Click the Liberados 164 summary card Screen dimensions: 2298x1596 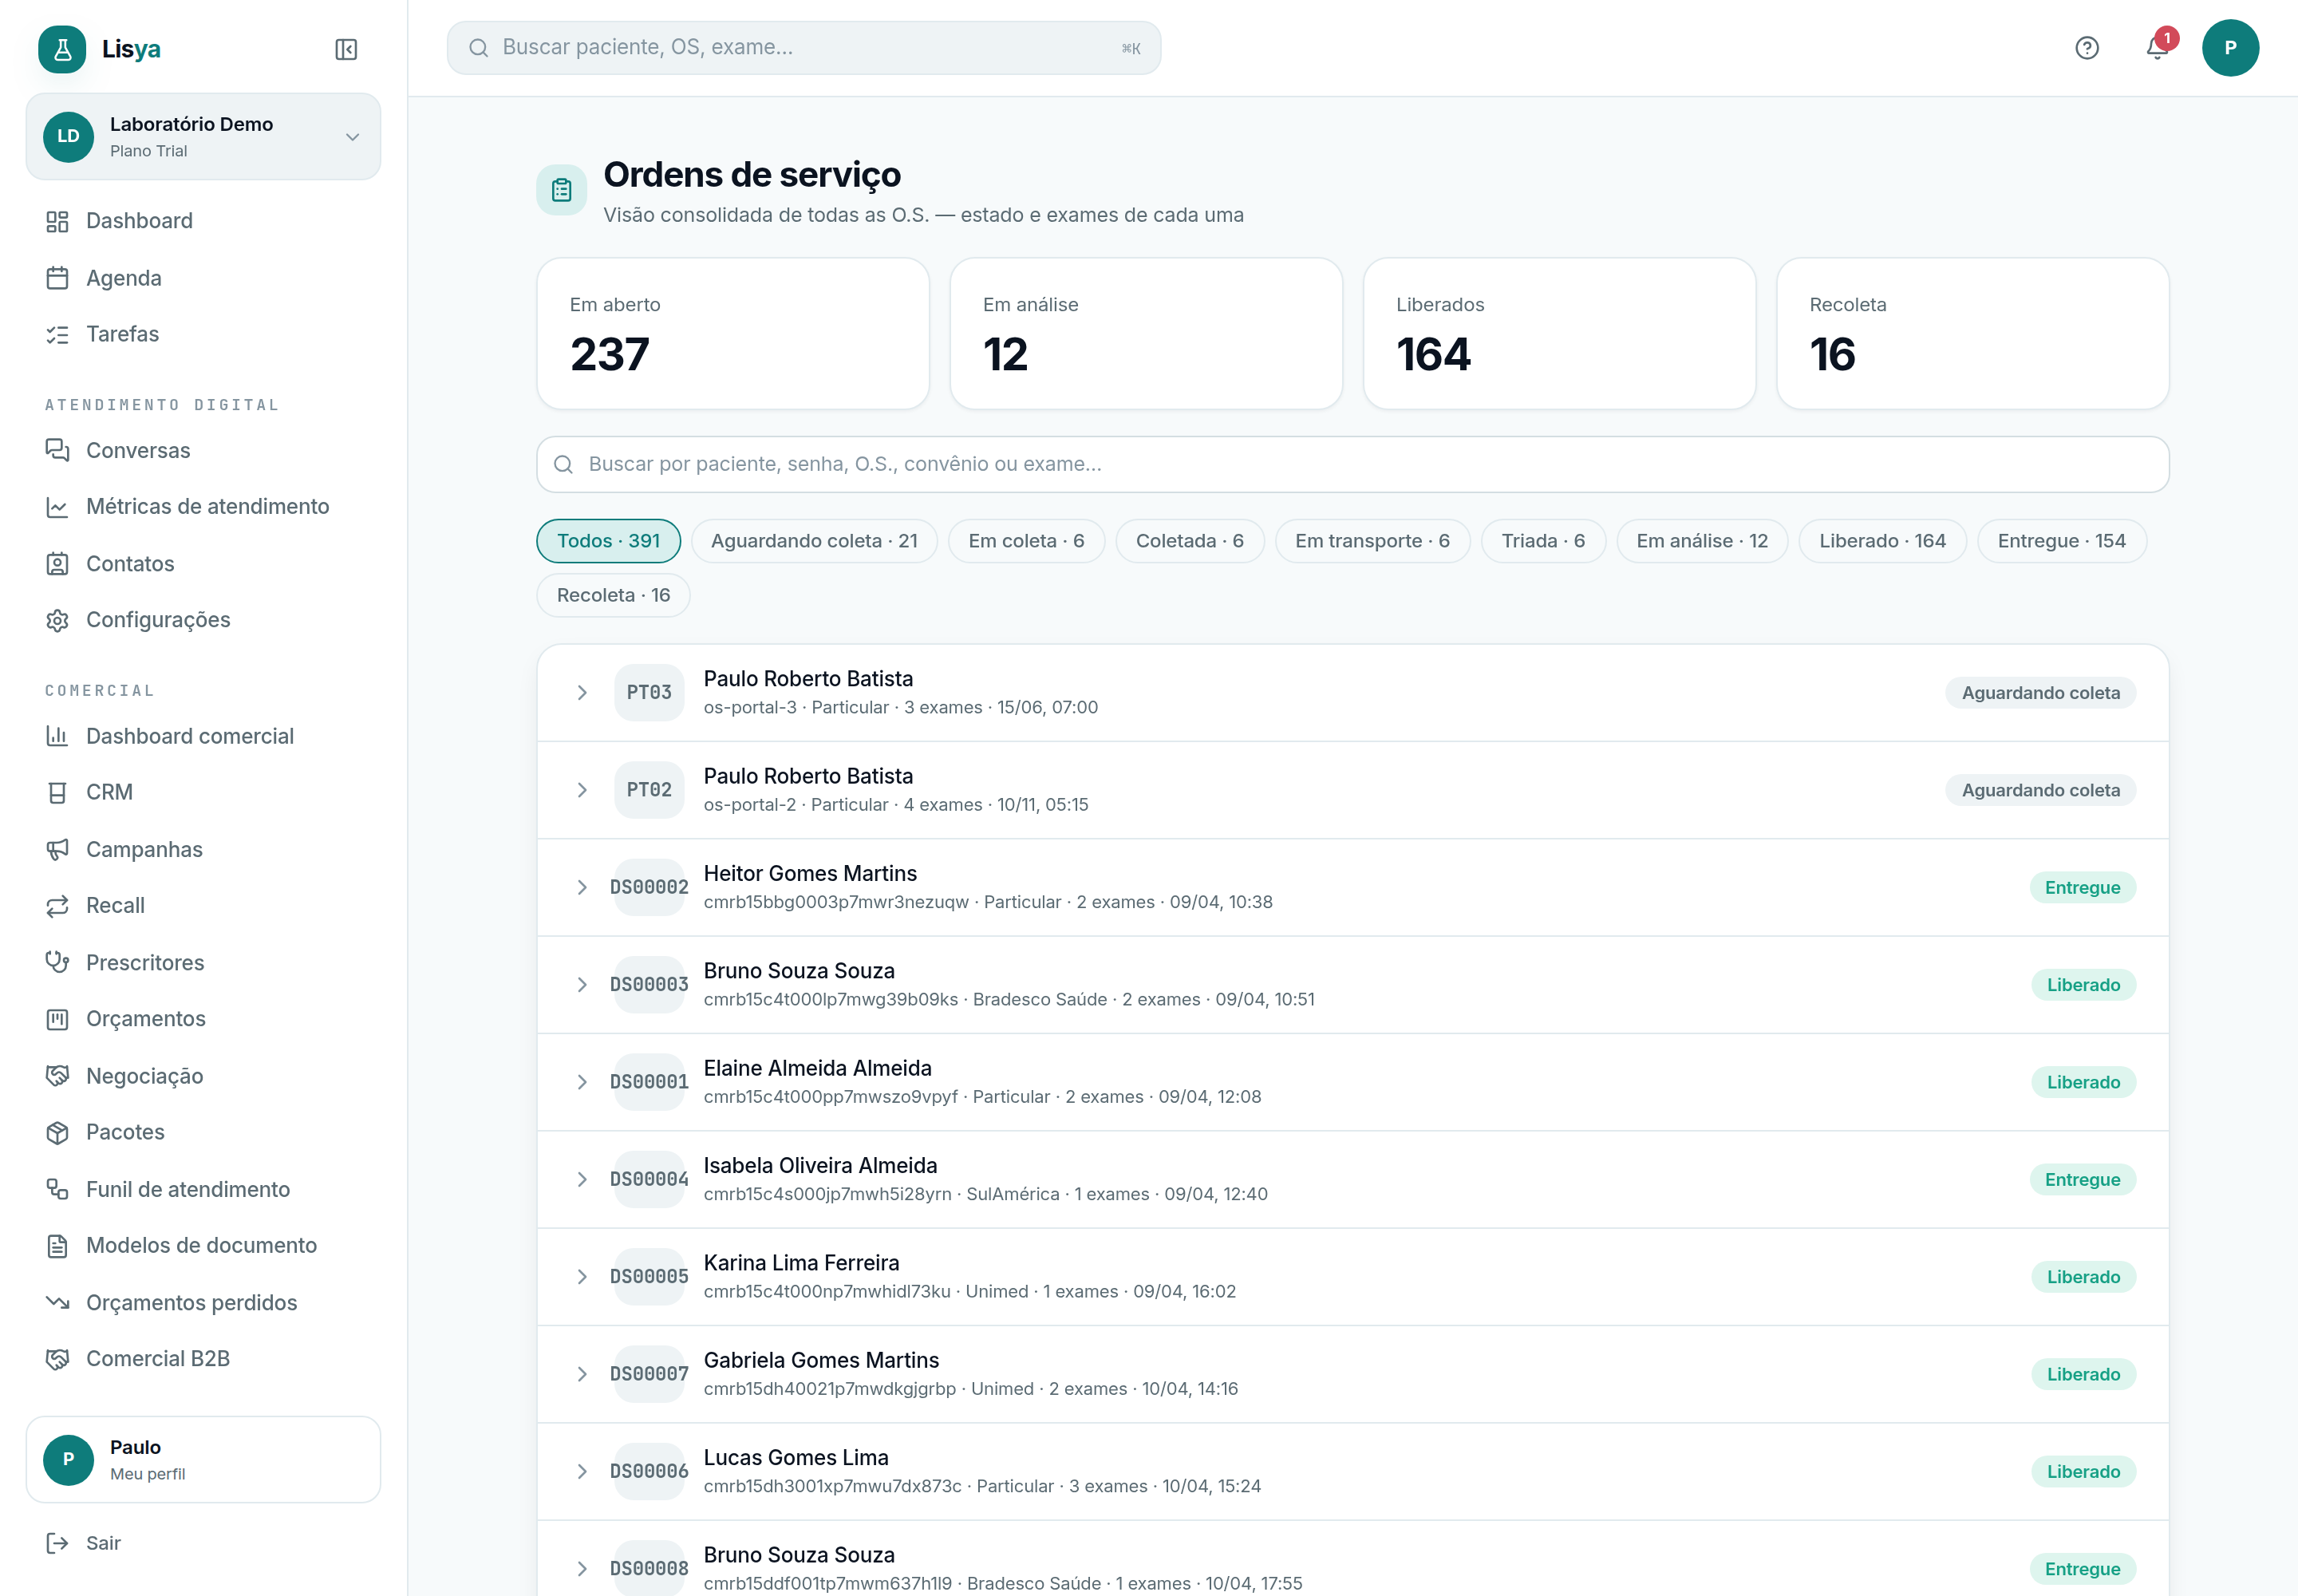pyautogui.click(x=1559, y=333)
